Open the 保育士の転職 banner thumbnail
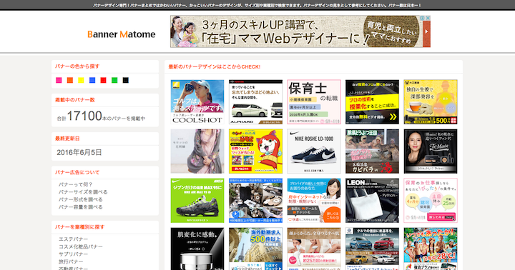Image resolution: width=515 pixels, height=270 pixels. 314,101
